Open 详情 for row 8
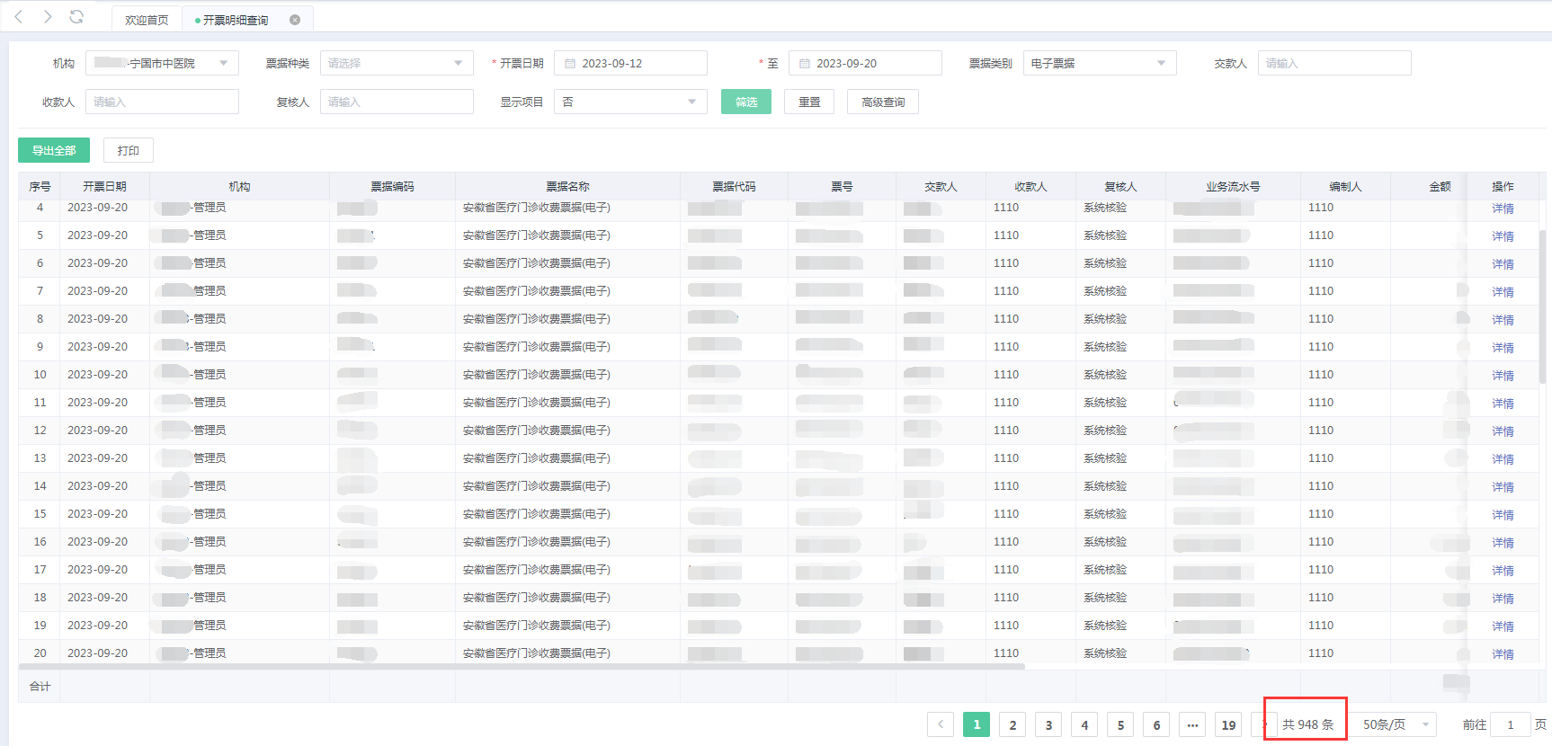Screen dimensions: 1552x746 (x=1503, y=320)
